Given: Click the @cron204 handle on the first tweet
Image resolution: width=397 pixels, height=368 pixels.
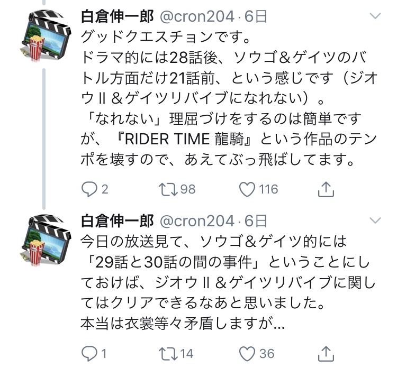Looking at the screenshot, I should coord(196,17).
